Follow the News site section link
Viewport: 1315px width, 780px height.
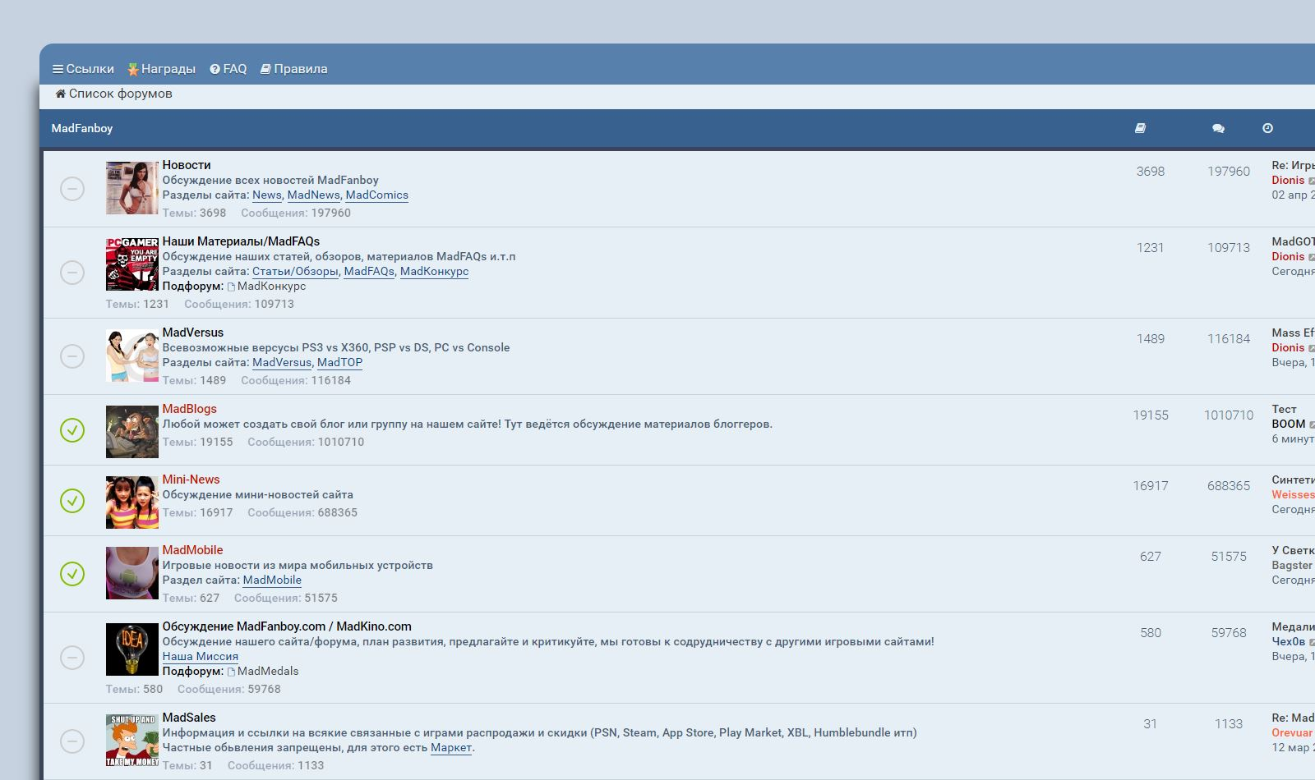pyautogui.click(x=267, y=195)
